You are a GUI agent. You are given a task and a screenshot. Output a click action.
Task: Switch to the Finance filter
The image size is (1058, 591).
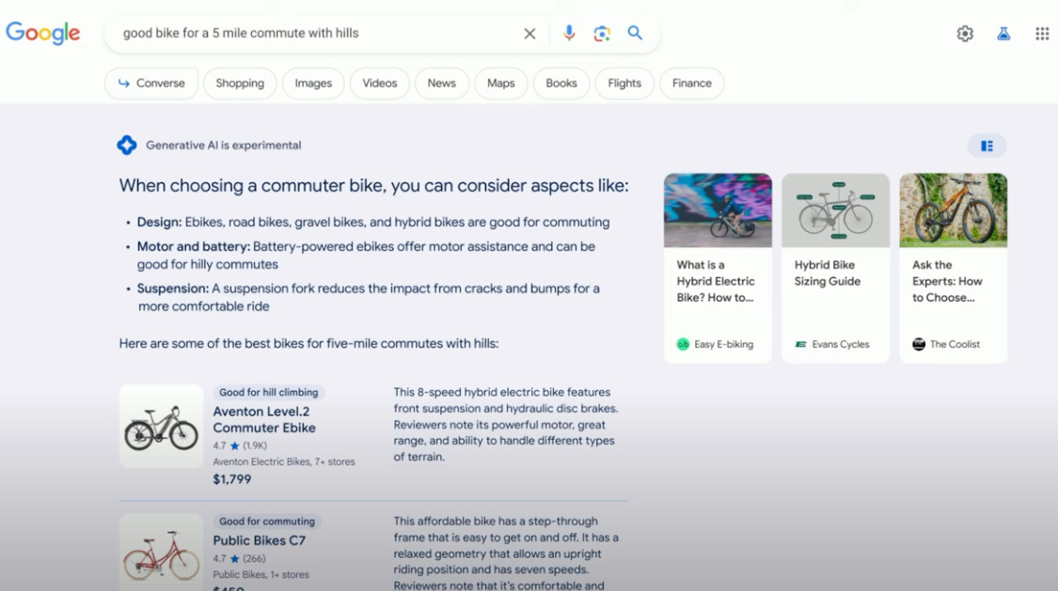point(691,83)
